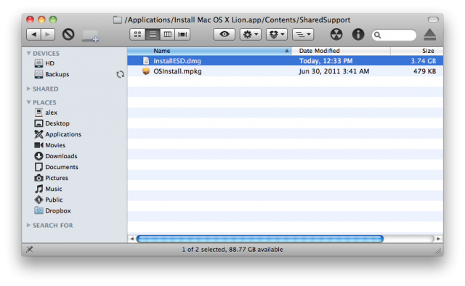Collapse the DEVICES sidebar section

point(28,53)
